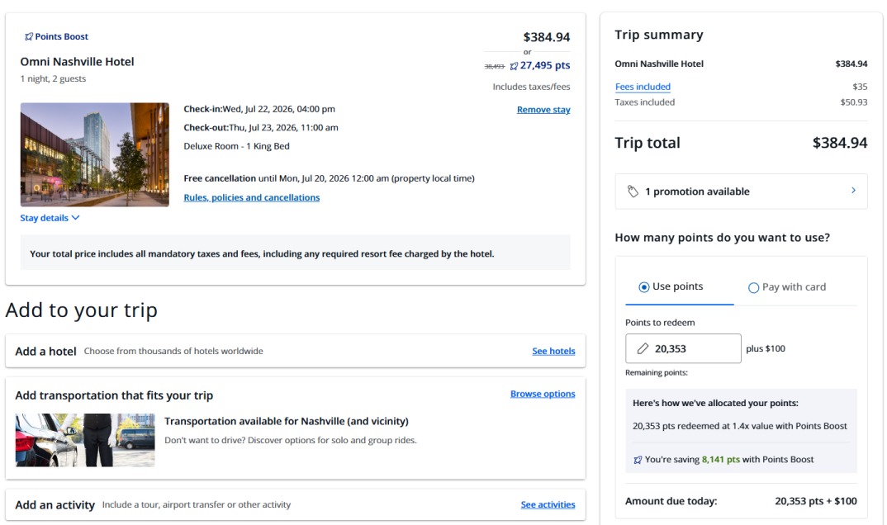Image resolution: width=887 pixels, height=525 pixels.
Task: Switch to the Use points tab label
Action: pos(678,286)
